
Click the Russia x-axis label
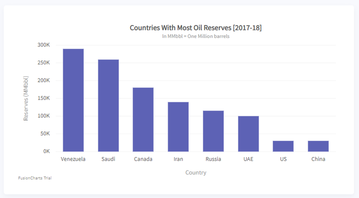tap(213, 159)
